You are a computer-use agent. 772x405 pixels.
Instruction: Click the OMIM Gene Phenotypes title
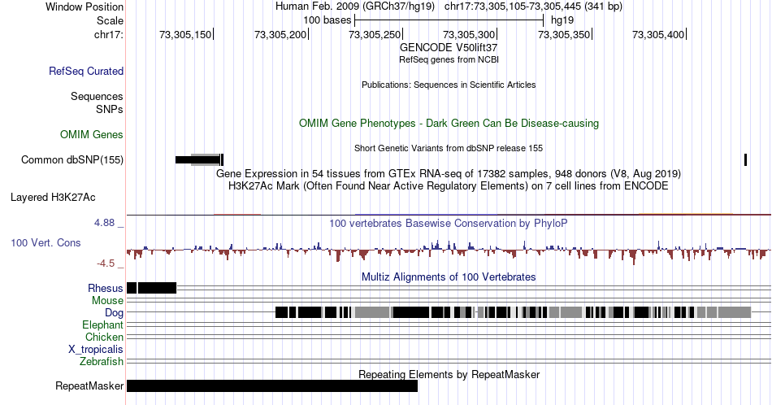449,123
